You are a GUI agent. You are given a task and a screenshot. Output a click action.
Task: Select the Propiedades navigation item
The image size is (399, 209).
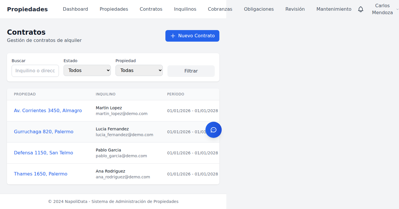114,9
